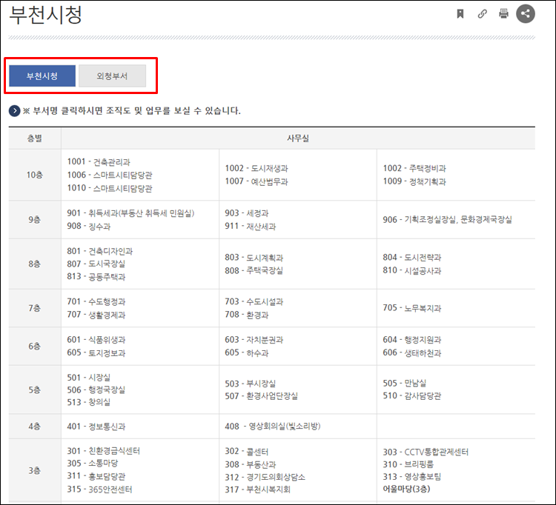Open 308 - 부동산과 department
This screenshot has width=556, height=505.
click(x=251, y=464)
